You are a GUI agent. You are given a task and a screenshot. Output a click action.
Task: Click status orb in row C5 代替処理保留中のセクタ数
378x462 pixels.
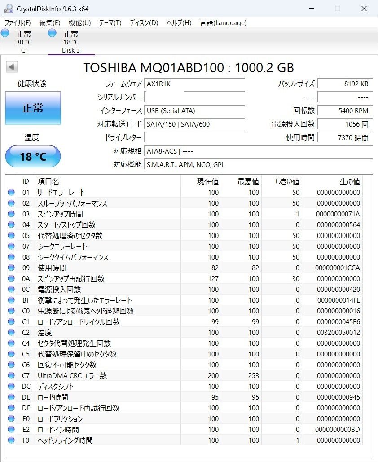11,354
